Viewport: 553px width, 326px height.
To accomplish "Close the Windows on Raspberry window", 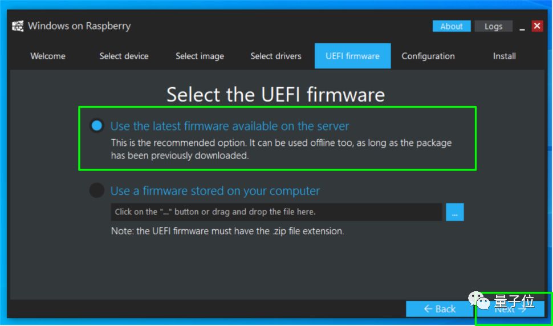I will click(537, 26).
